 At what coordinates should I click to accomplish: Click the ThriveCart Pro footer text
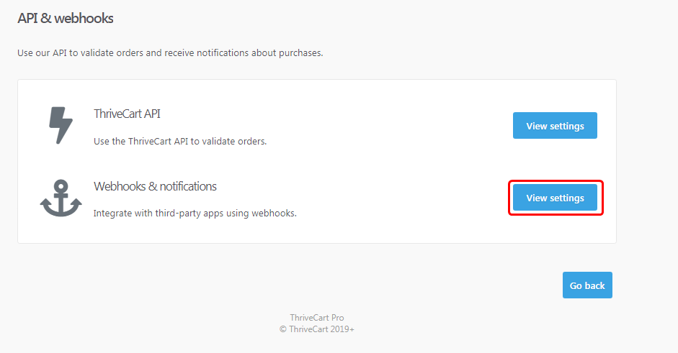tap(317, 318)
